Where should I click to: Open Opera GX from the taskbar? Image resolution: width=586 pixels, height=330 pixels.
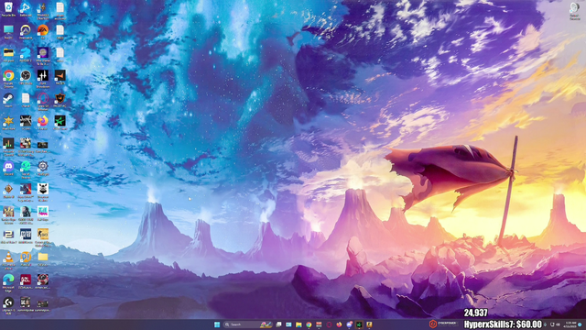(329, 324)
